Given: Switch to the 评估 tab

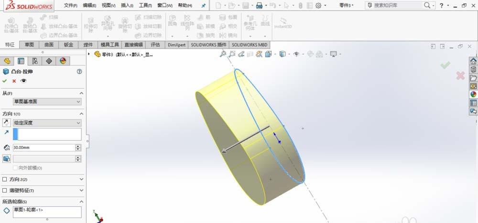Looking at the screenshot, I should (155, 45).
